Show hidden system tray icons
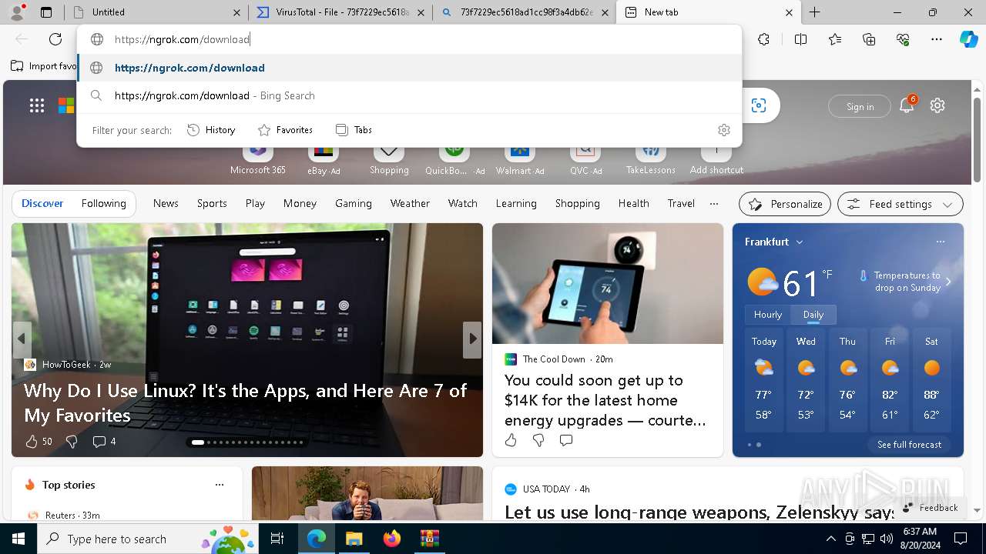 coord(830,539)
